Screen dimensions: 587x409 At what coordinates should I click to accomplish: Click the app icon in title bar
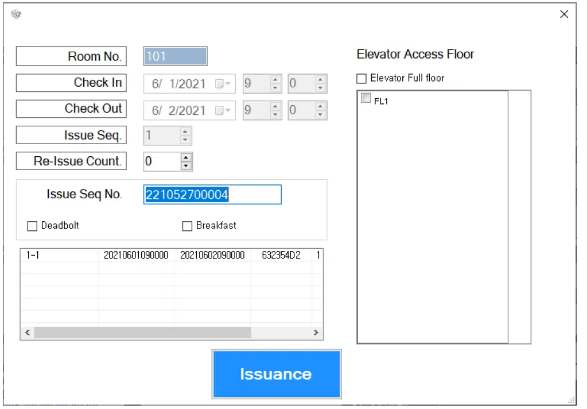16,14
